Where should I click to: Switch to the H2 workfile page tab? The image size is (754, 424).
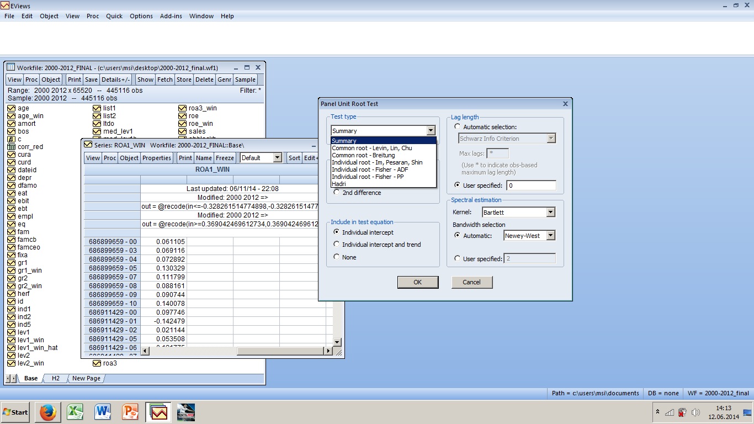pyautogui.click(x=55, y=378)
